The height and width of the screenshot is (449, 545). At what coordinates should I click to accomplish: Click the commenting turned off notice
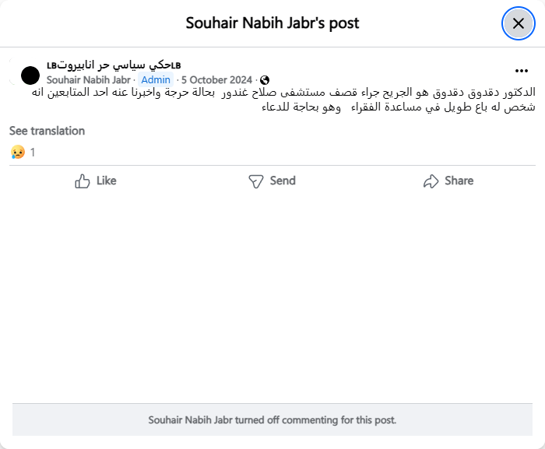coord(272,419)
